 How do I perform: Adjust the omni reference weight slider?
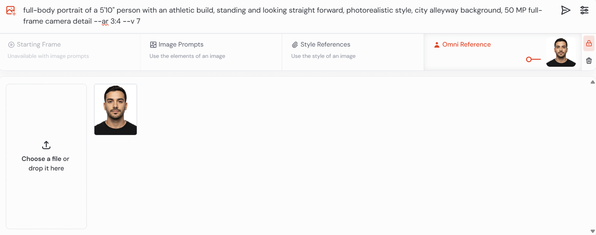click(x=529, y=59)
